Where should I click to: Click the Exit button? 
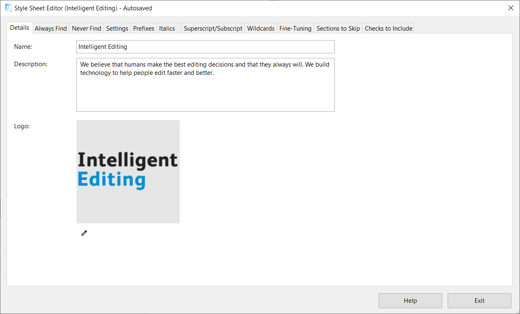click(x=479, y=301)
